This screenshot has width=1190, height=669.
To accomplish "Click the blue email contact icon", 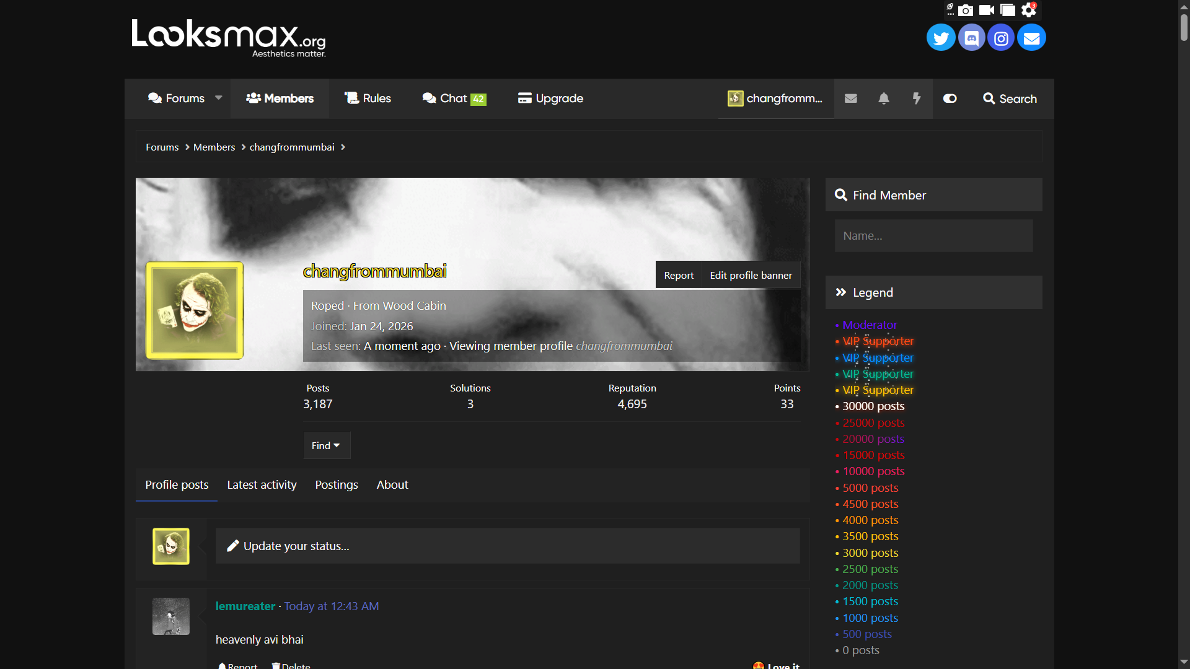I will click(x=1031, y=38).
